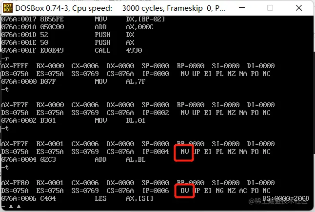Image resolution: width=315 pixels, height=212 pixels.
Task: Click '3000 cycles, Frameskip 0' in the title
Action: 167,8
